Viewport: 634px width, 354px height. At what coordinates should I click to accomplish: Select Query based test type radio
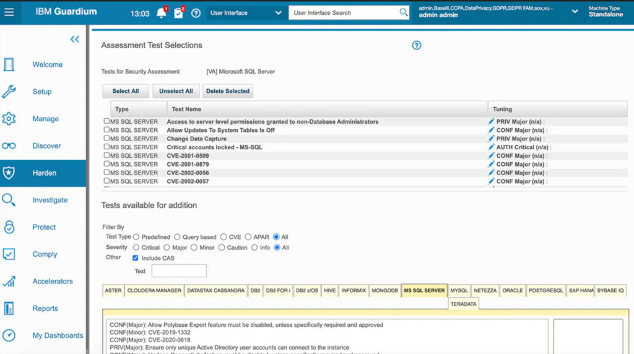177,237
